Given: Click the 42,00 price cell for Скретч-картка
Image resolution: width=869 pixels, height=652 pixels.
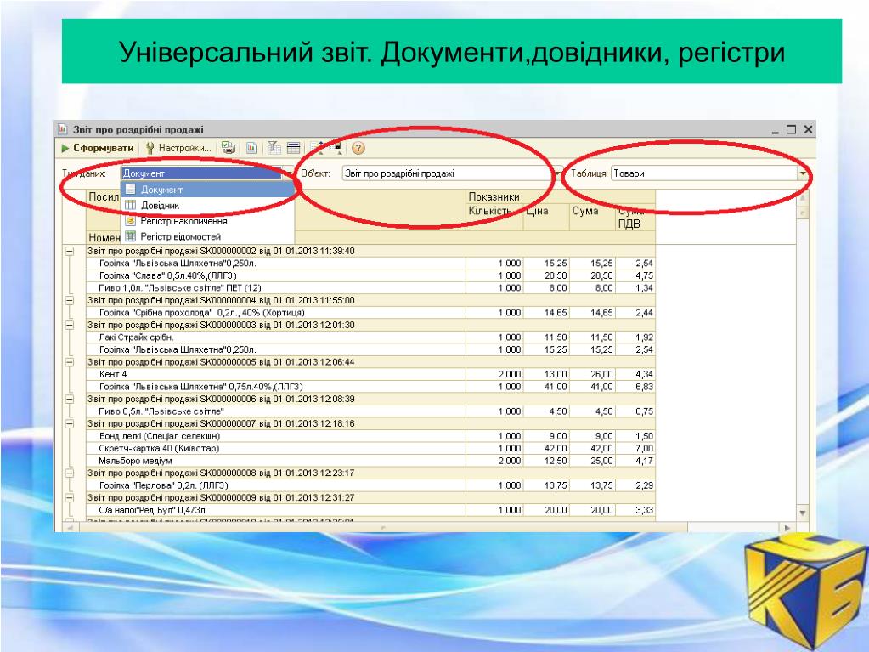Looking at the screenshot, I should tap(546, 448).
